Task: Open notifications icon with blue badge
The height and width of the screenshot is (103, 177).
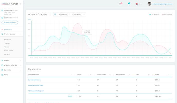Action: (129, 4)
